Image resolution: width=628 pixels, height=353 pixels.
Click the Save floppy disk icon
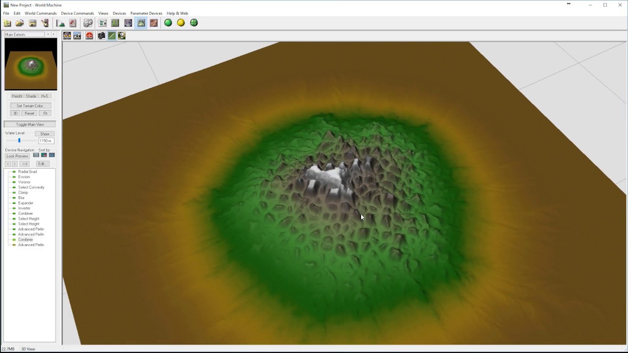point(32,23)
